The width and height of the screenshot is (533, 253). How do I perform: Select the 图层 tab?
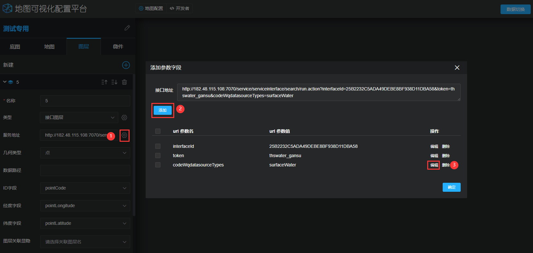pyautogui.click(x=84, y=47)
